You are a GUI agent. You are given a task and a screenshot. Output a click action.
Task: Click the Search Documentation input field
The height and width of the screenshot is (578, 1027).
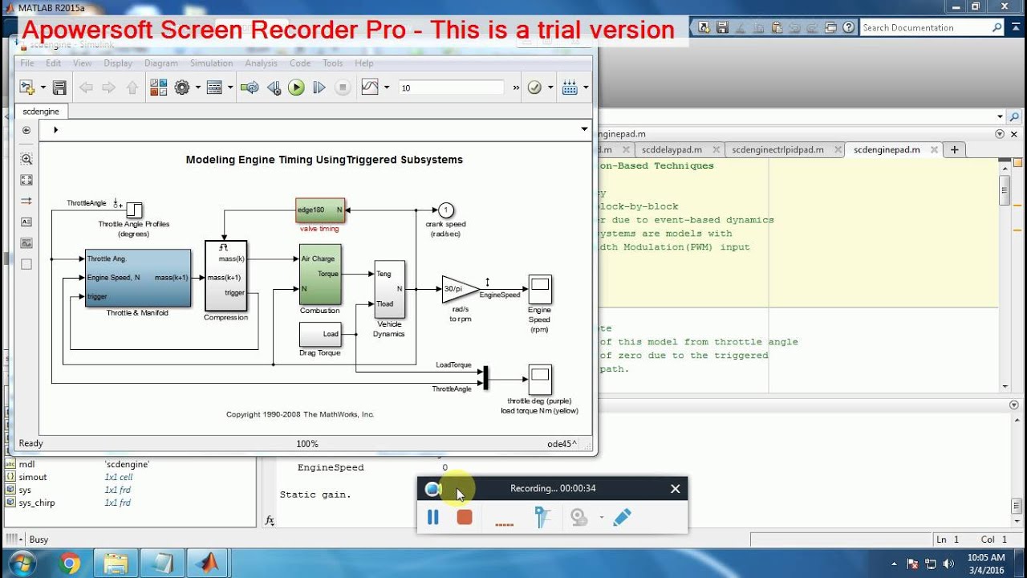click(925, 27)
